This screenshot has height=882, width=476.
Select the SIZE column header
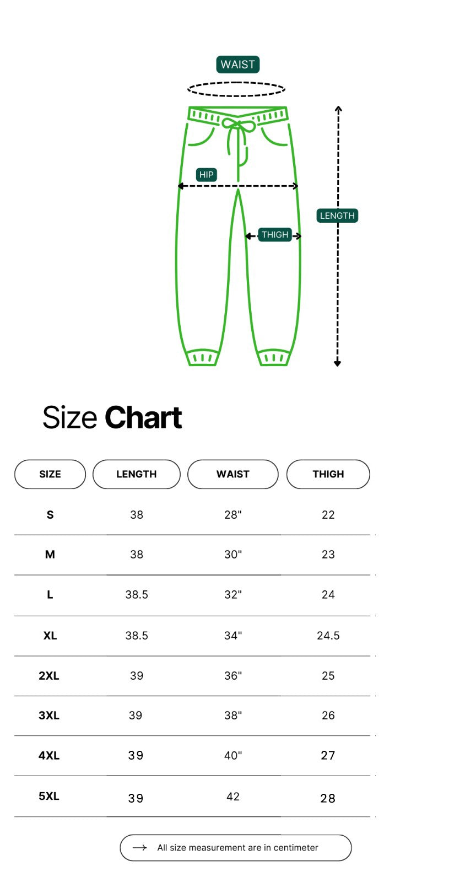50,474
